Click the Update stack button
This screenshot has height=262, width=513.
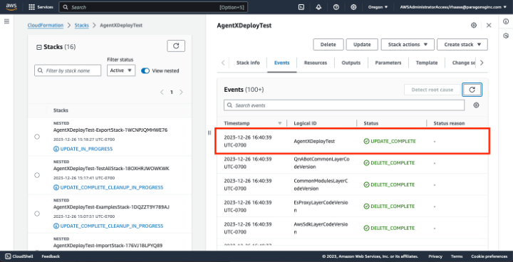pos(362,44)
